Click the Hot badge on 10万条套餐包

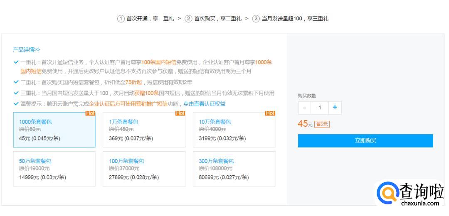click(x=270, y=113)
